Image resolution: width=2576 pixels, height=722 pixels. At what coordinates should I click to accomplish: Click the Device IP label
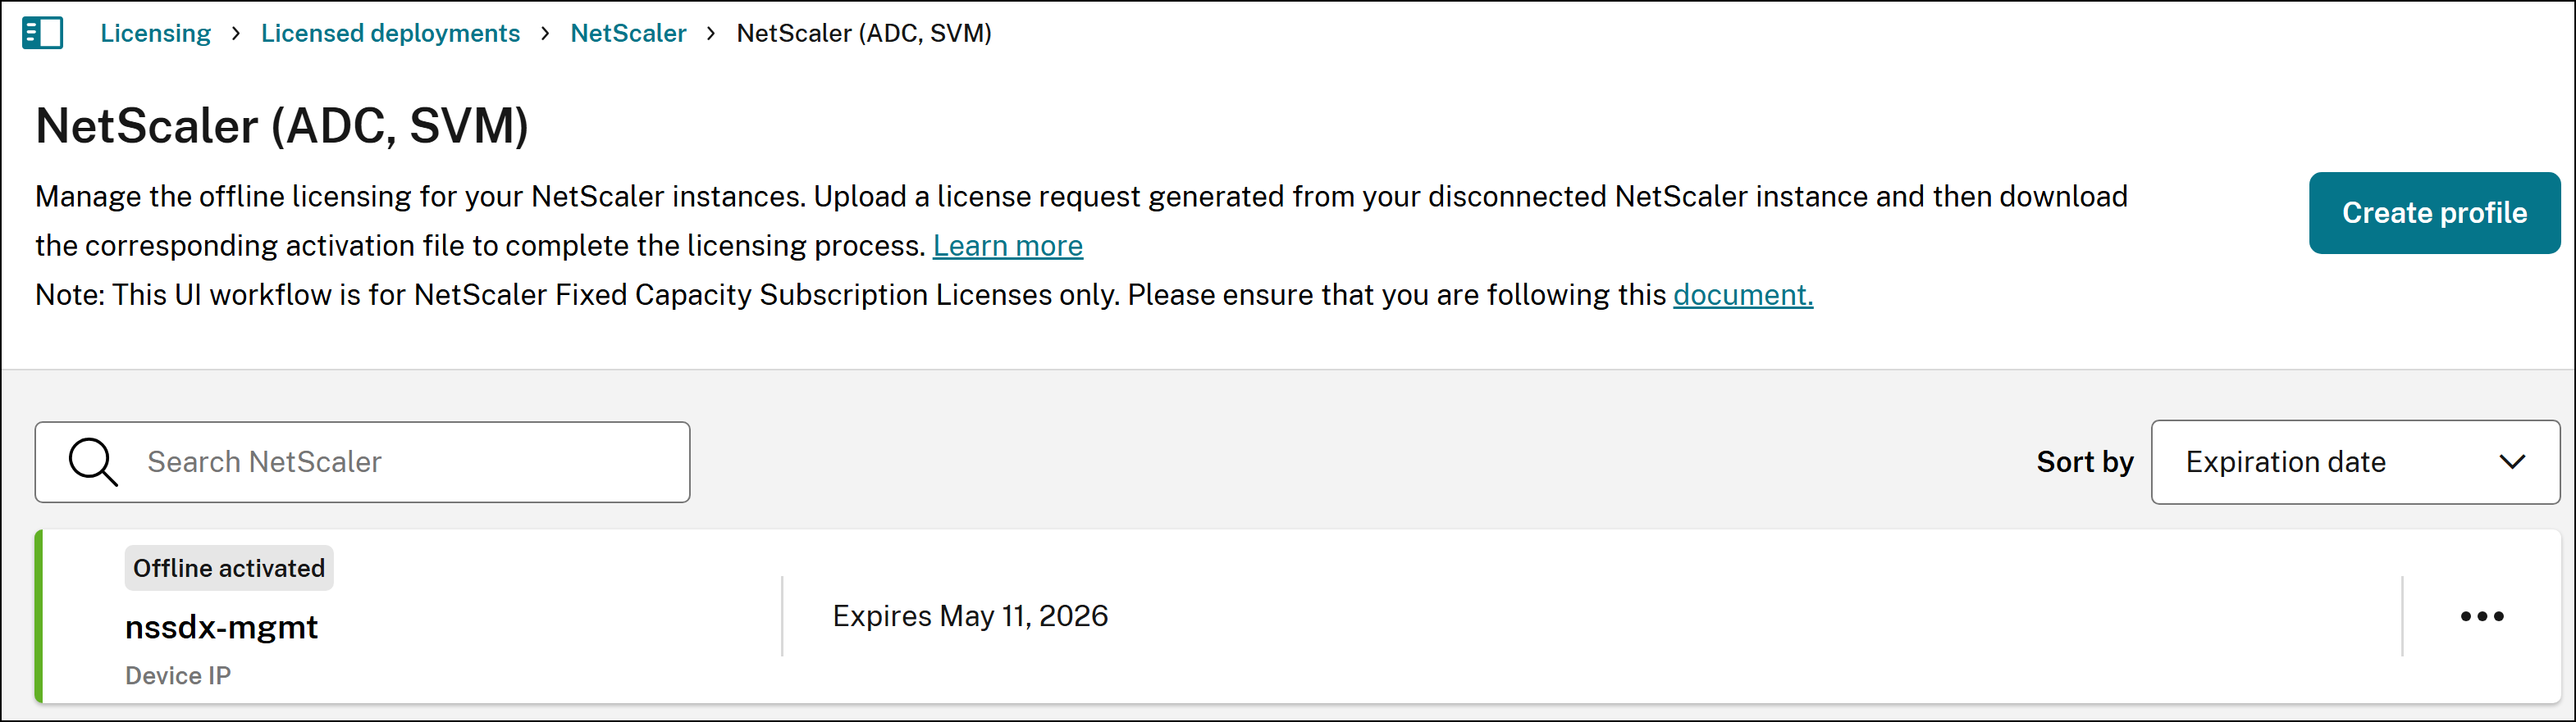[x=178, y=676]
